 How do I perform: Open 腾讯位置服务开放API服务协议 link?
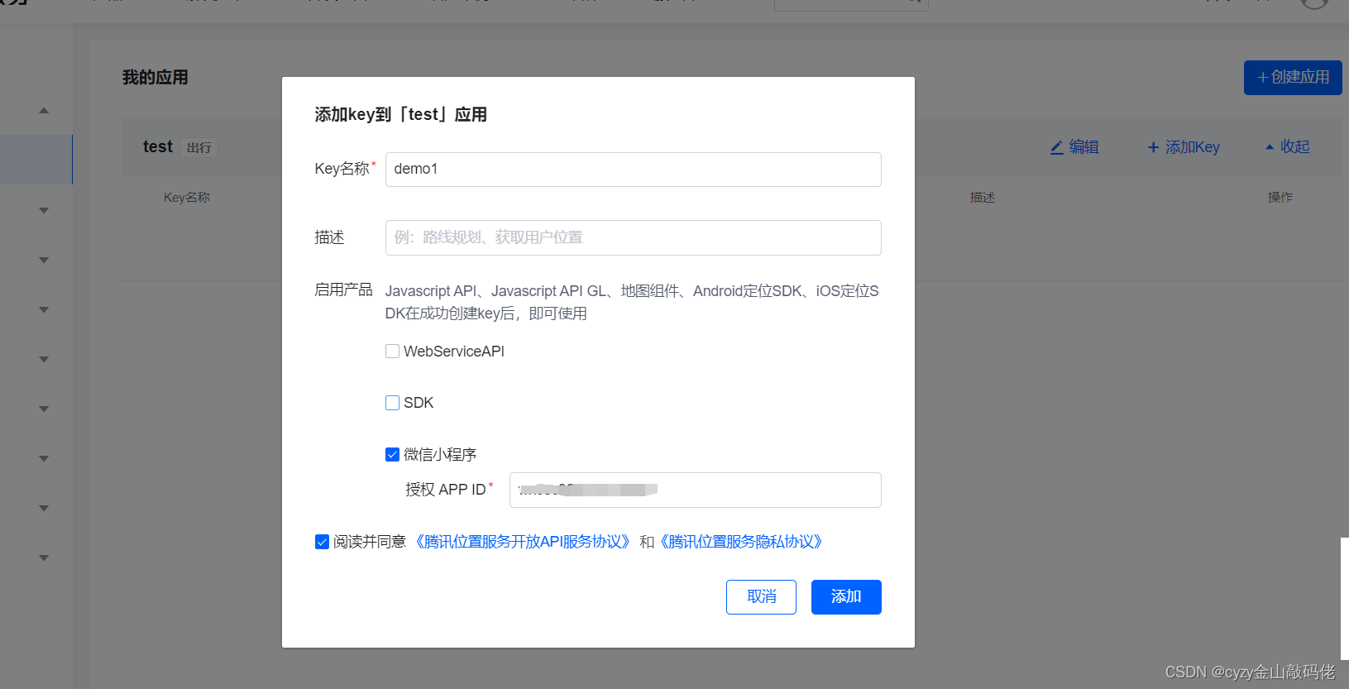pos(523,542)
